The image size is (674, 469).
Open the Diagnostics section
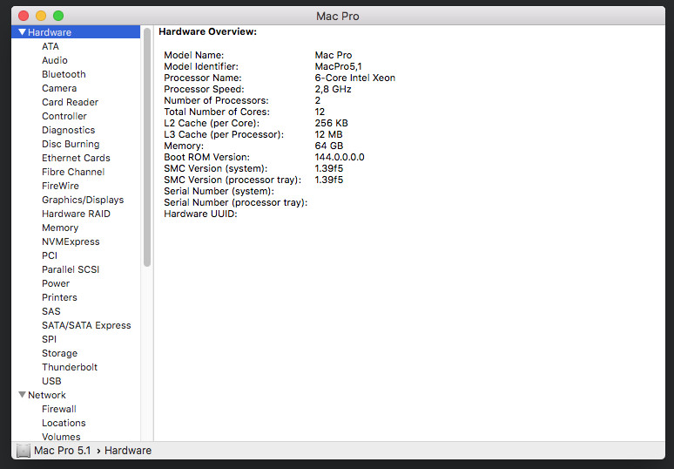click(x=68, y=130)
